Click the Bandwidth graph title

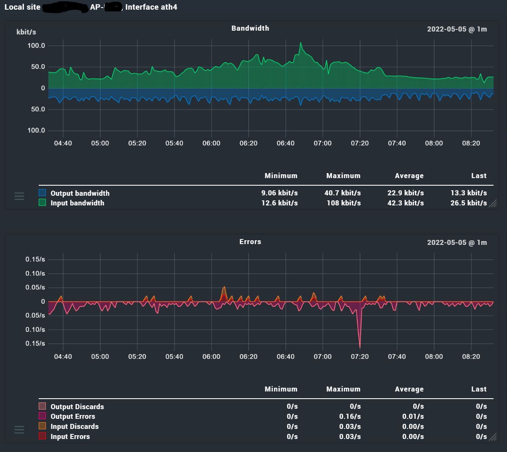click(x=250, y=28)
